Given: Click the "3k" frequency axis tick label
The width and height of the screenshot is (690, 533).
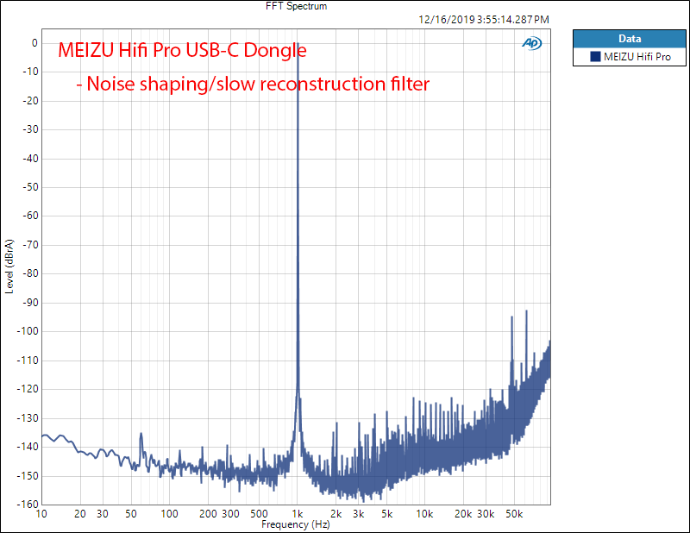Looking at the screenshot, I should [359, 514].
